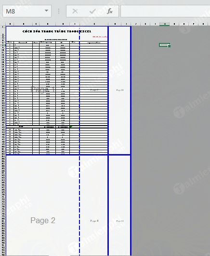Click the row 1 header number
This screenshot has width=210, height=256.
pos(3,27)
